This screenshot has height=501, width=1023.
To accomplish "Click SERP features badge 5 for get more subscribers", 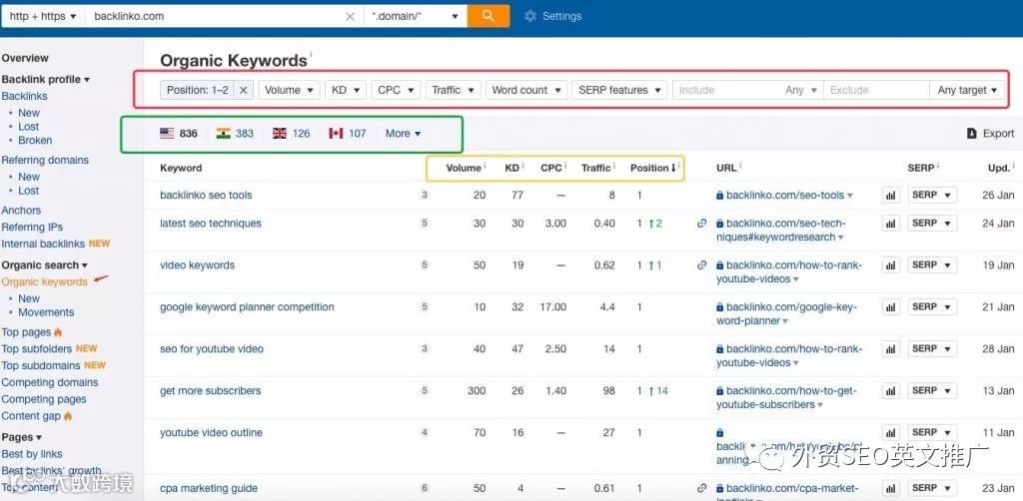I will pyautogui.click(x=425, y=391).
